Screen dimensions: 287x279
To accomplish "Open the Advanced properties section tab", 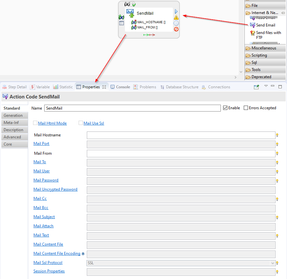I will pos(12,137).
